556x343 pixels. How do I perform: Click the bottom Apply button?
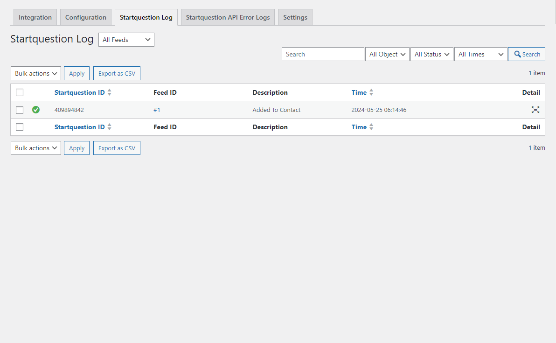pyautogui.click(x=76, y=148)
